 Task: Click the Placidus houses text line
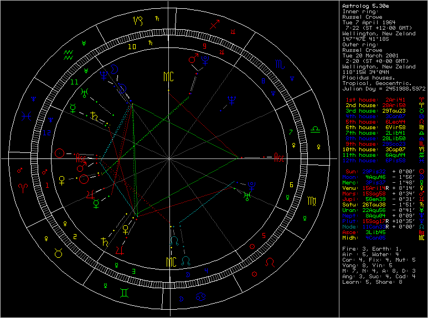368,77
